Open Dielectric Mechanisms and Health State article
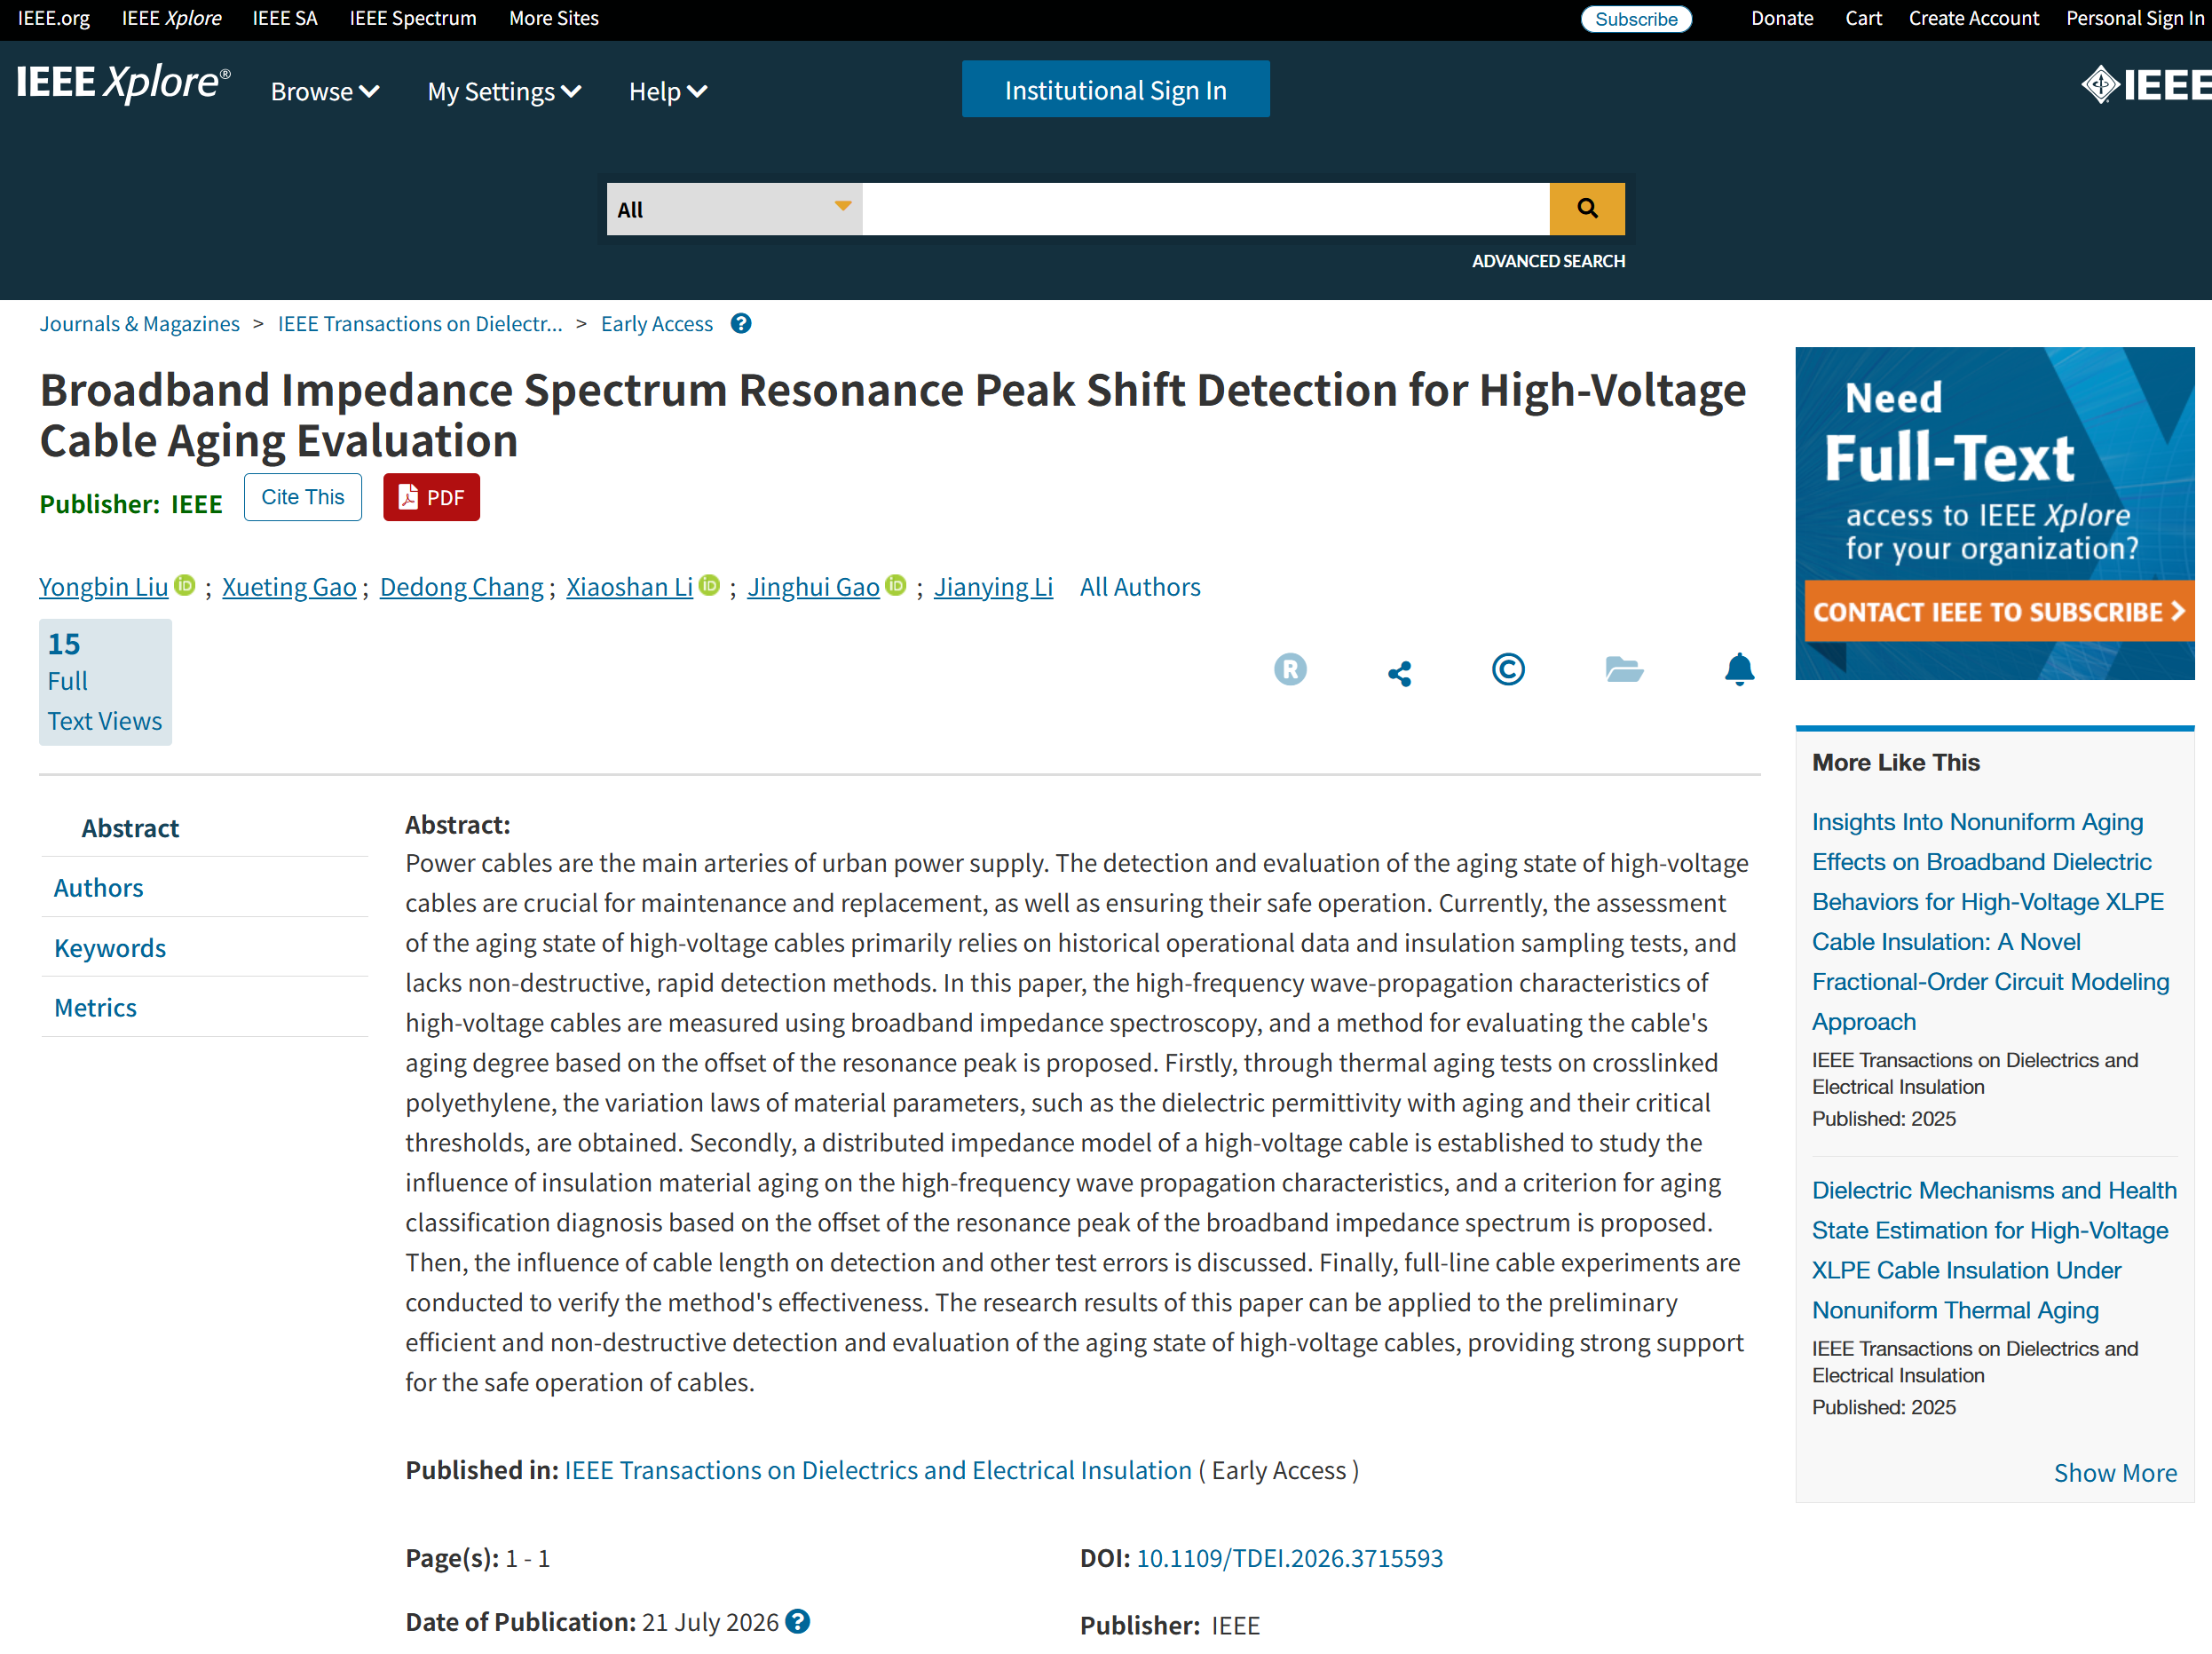This screenshot has width=2212, height=1654. point(1994,1250)
